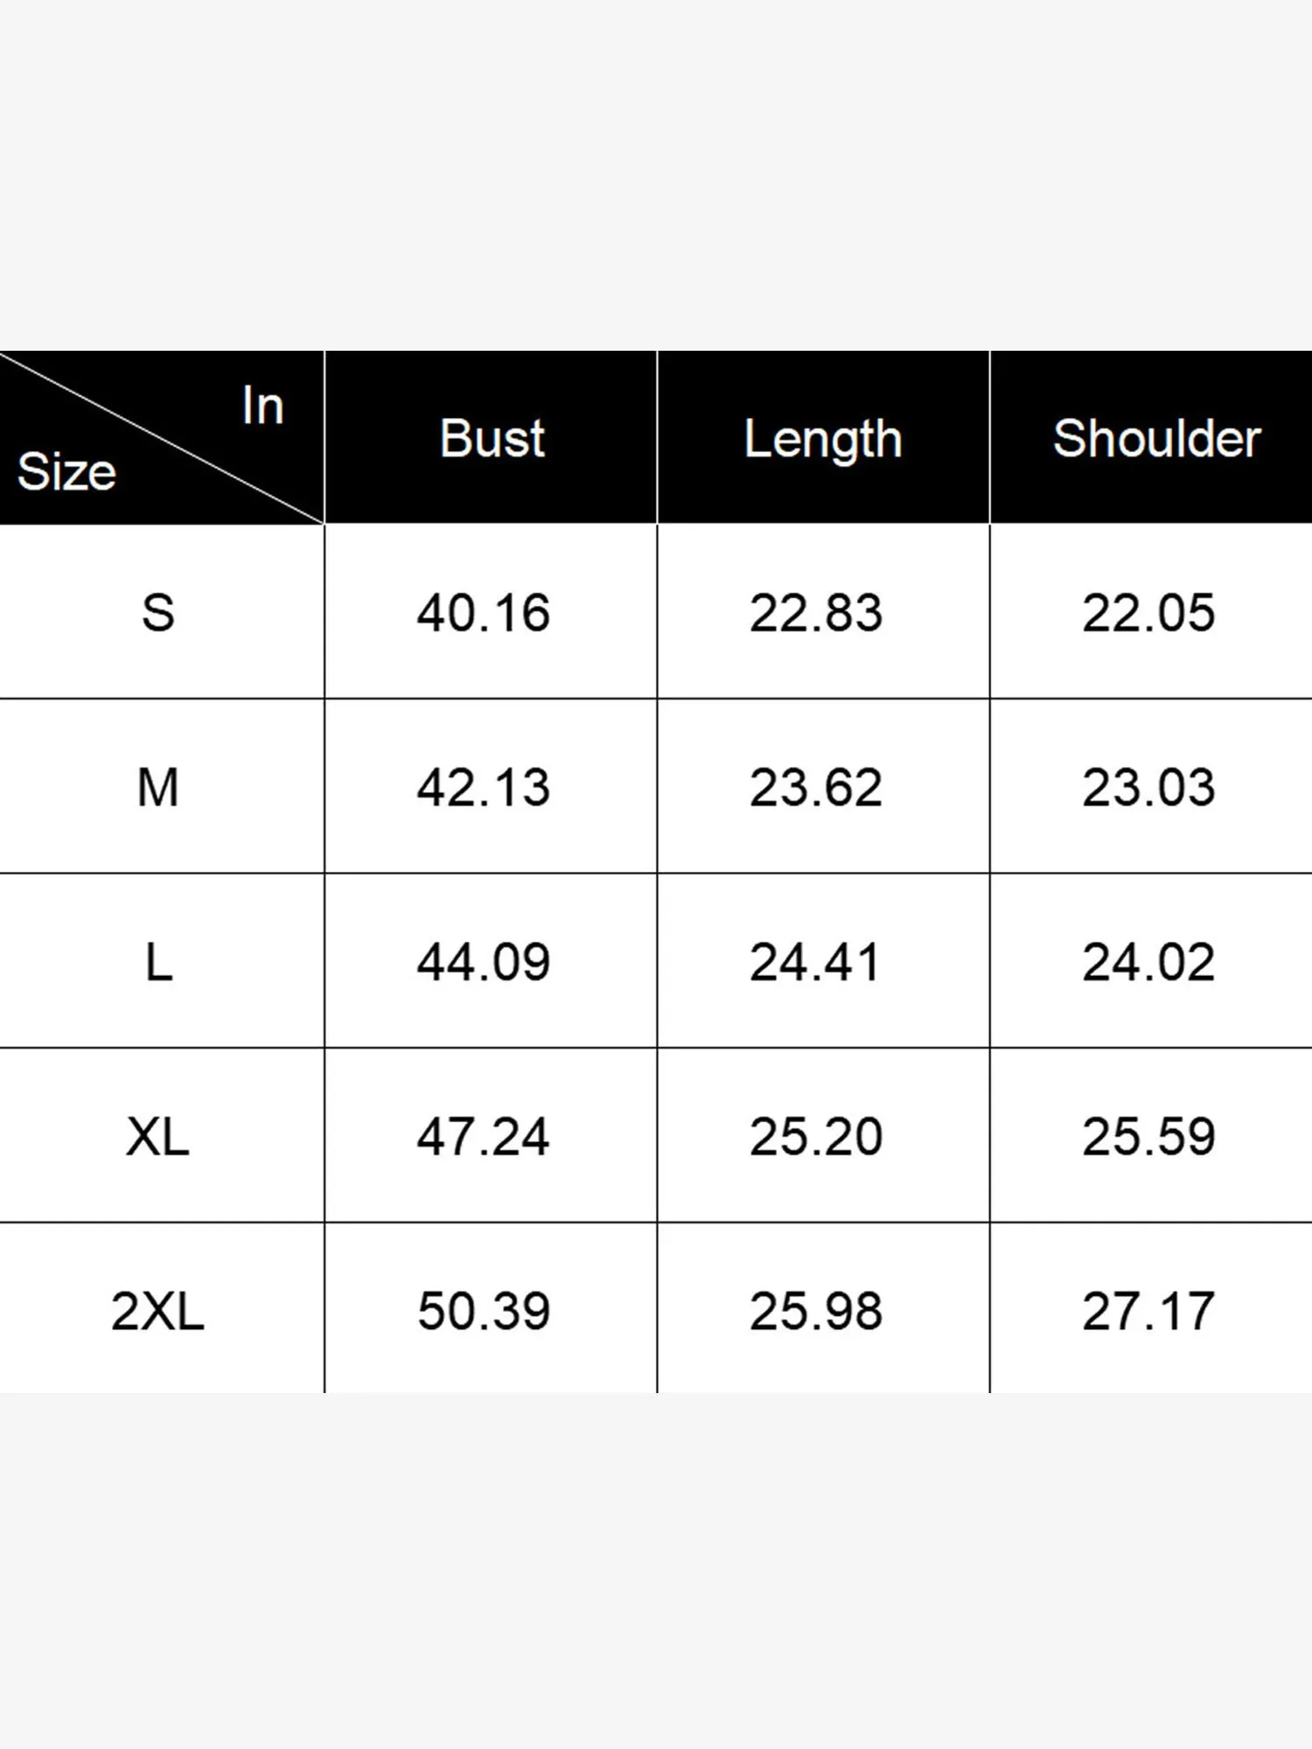Select the M size row label

tap(158, 787)
